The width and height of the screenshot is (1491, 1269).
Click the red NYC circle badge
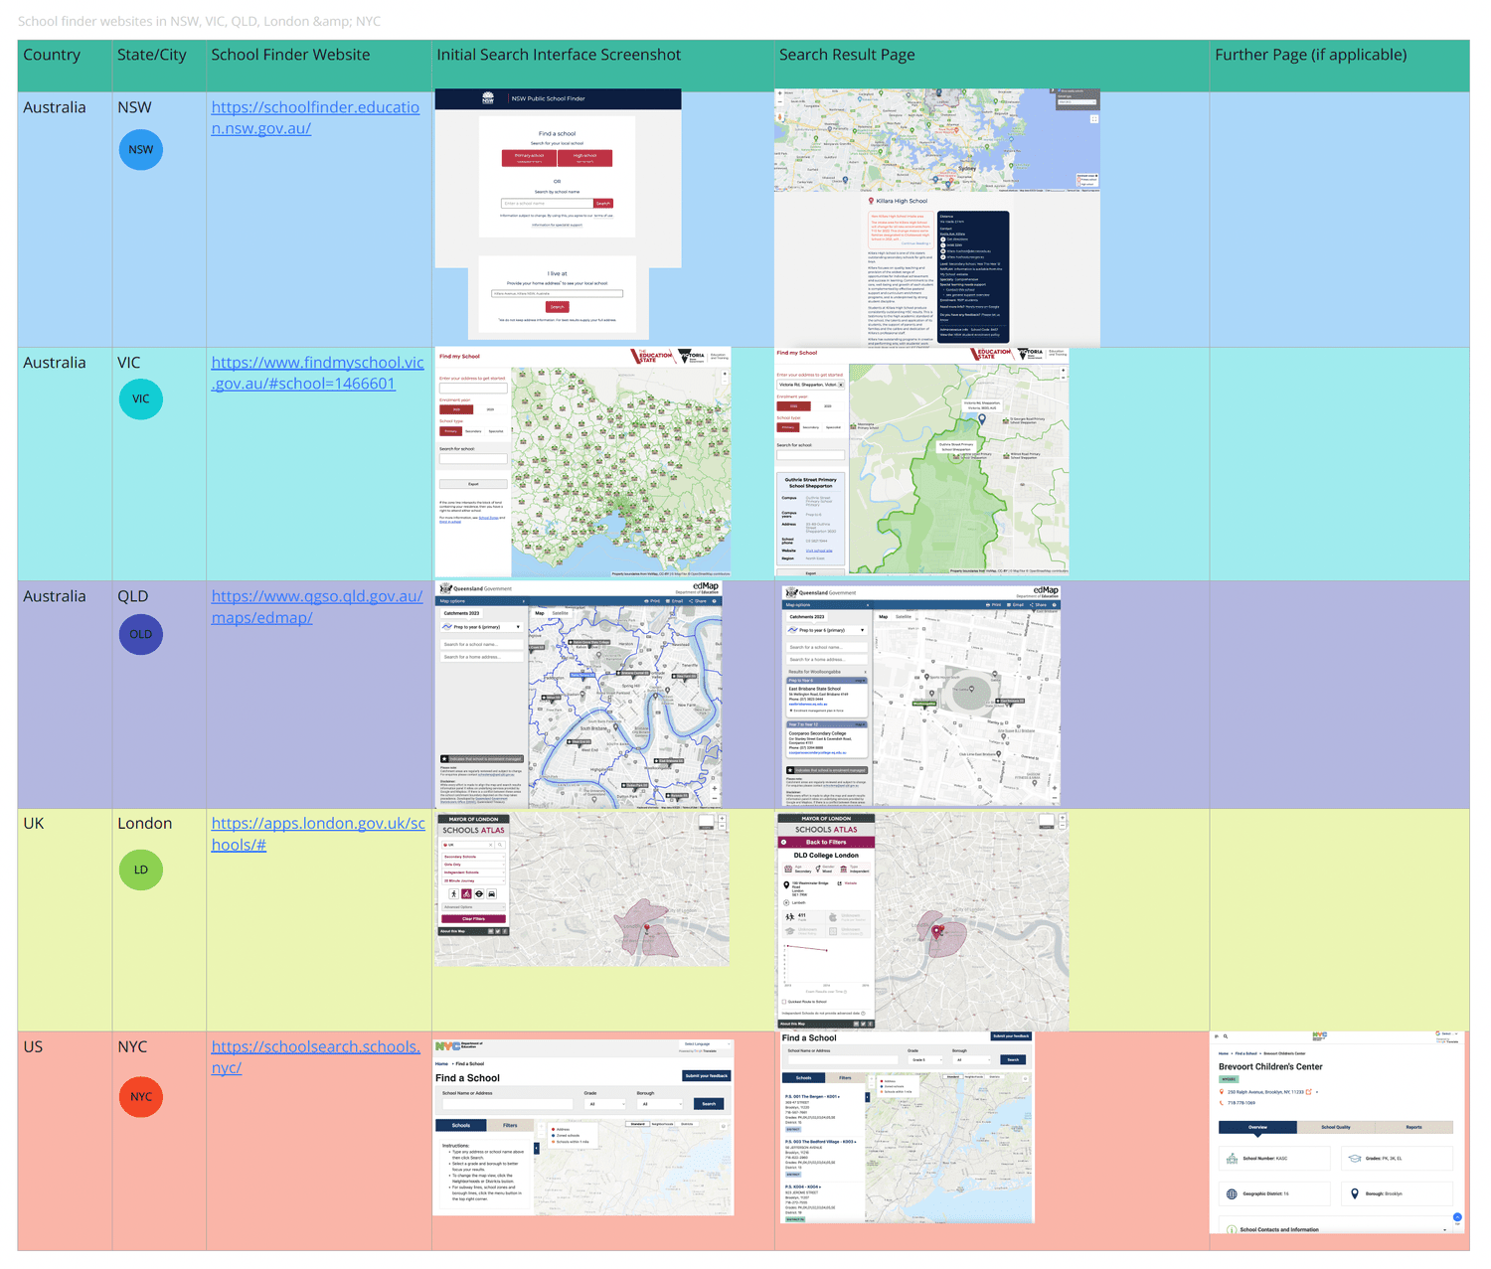[141, 1096]
